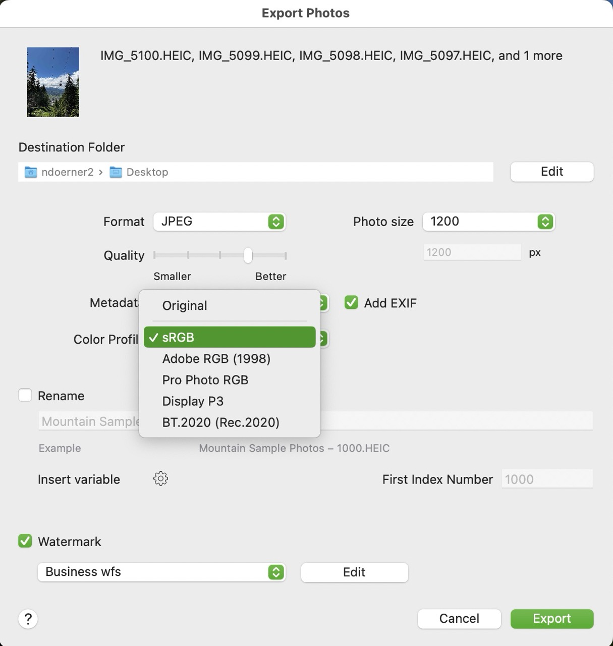613x646 pixels.
Task: Select Original in the profile menu
Action: 184,305
